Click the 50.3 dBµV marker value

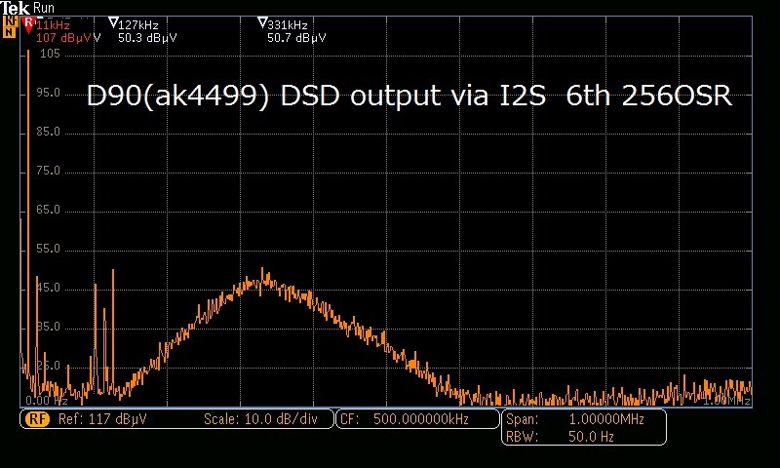tap(147, 38)
